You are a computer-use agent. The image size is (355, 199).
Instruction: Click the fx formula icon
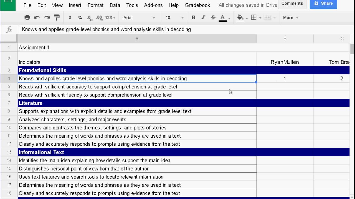(x=9, y=29)
